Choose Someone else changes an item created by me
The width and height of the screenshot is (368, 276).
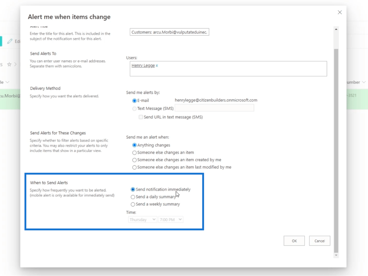pos(134,160)
